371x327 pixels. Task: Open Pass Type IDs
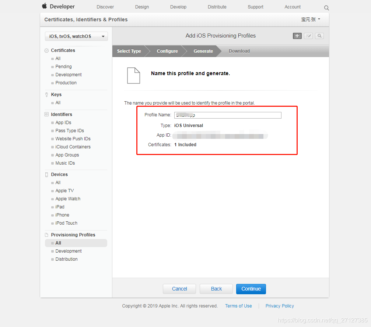pos(70,131)
